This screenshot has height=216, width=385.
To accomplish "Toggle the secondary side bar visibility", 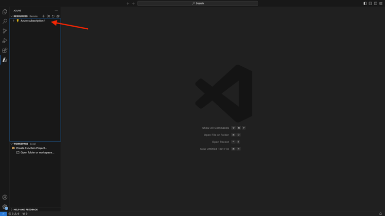I will point(376,4).
